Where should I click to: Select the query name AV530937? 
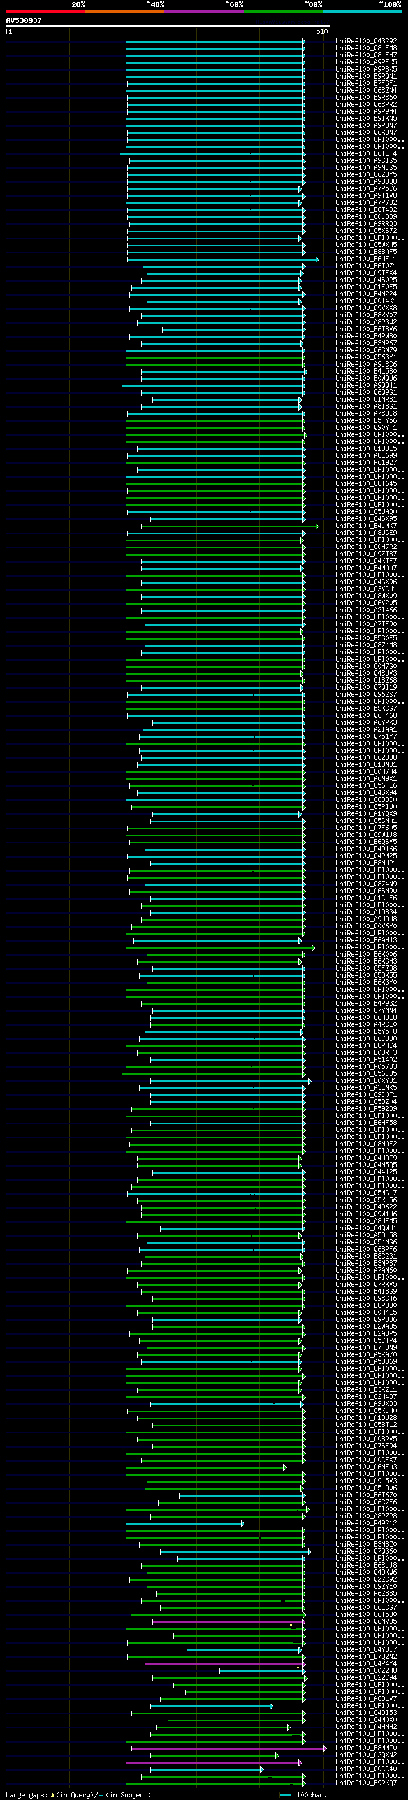tap(24, 20)
